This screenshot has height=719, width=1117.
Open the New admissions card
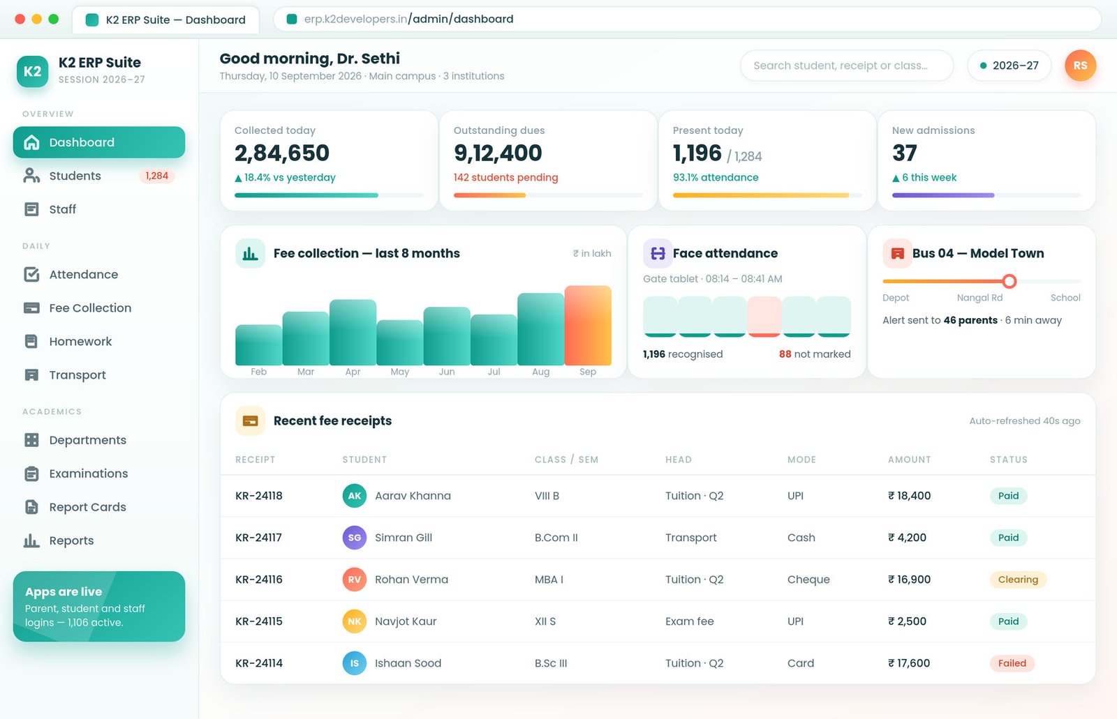986,160
